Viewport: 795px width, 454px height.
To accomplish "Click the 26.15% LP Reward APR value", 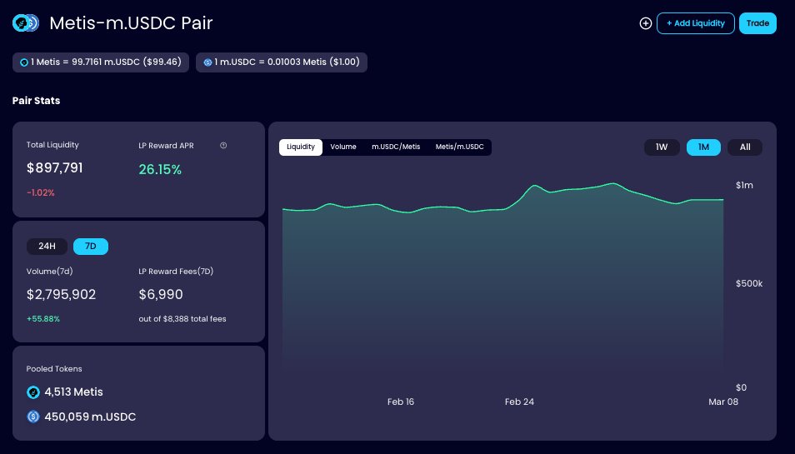I will point(160,169).
